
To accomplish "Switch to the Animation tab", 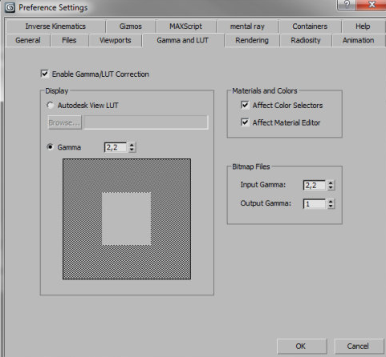I will [x=358, y=40].
